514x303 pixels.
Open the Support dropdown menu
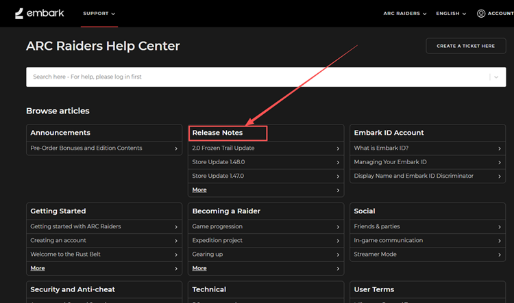(99, 14)
